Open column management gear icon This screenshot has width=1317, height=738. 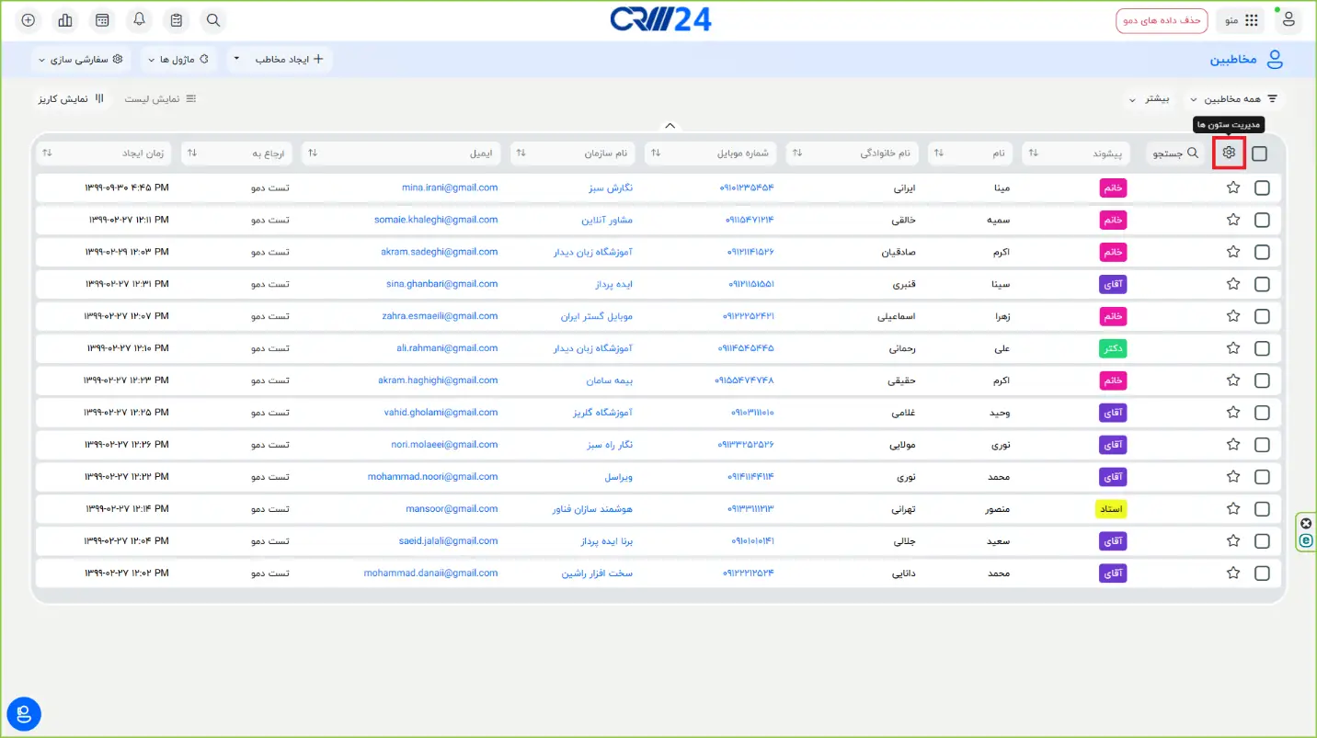coord(1229,153)
